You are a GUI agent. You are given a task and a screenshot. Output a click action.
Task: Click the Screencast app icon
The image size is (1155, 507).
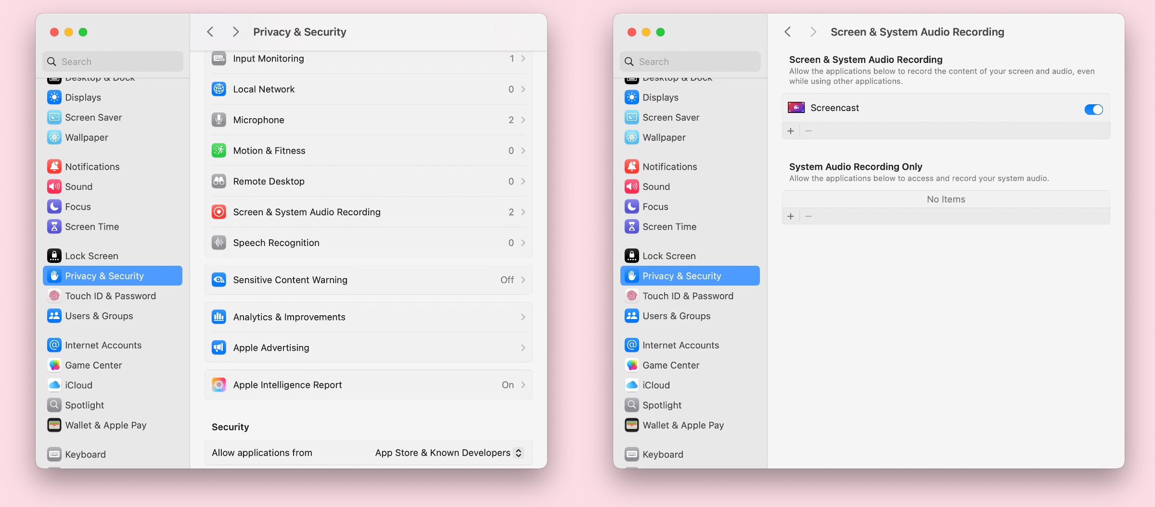796,108
